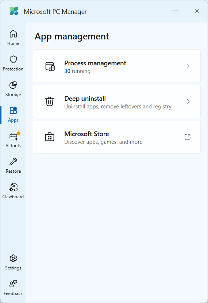The width and height of the screenshot is (208, 303).
Task: Open Deep uninstall title
Action: click(85, 99)
